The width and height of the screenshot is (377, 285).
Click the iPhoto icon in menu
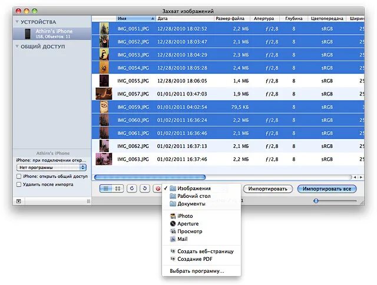pos(173,216)
